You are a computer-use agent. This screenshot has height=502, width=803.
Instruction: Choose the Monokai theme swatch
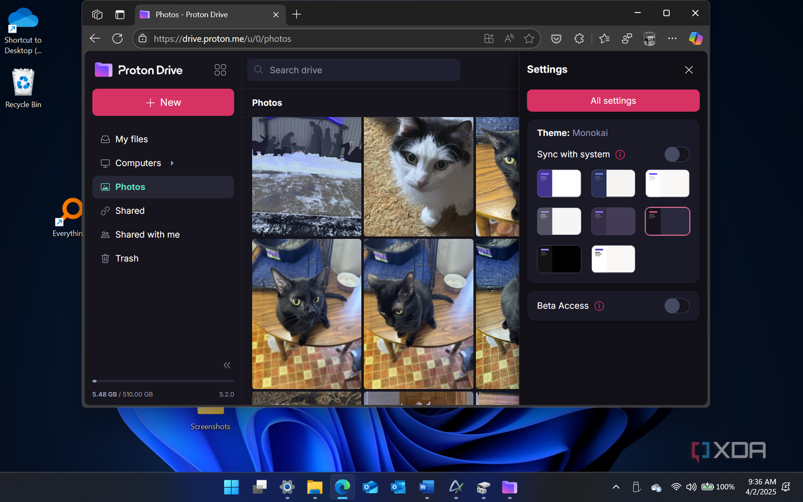pyautogui.click(x=667, y=221)
